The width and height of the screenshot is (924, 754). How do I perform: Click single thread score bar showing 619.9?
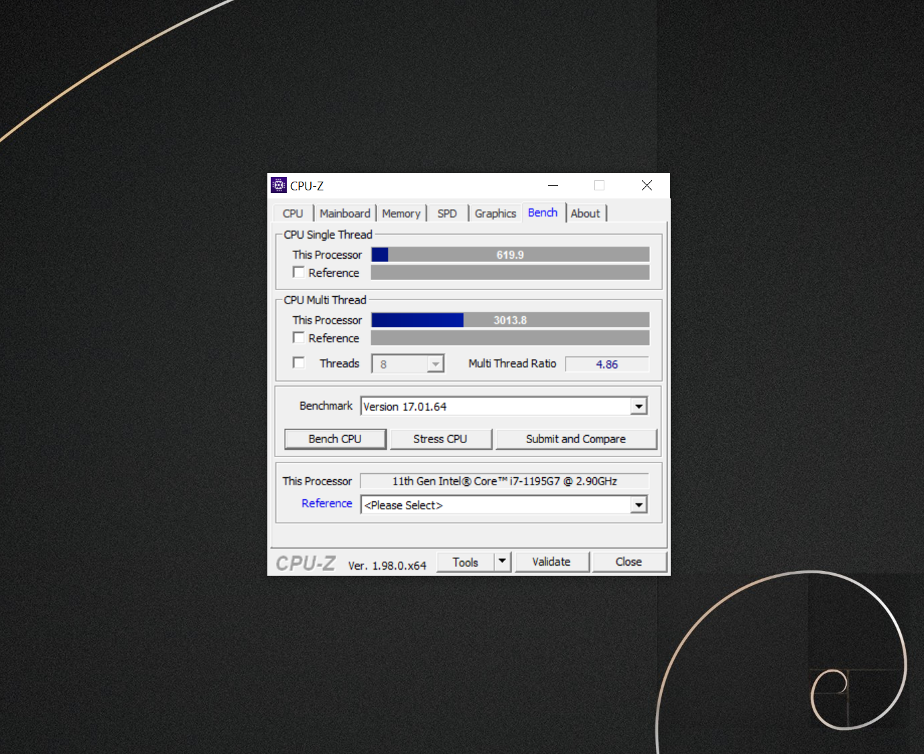[510, 255]
